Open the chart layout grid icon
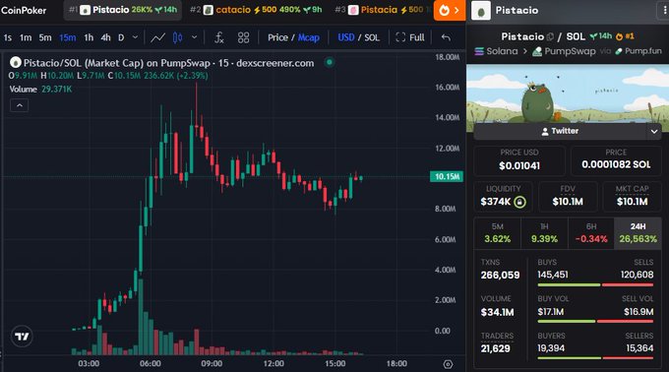This screenshot has height=372, width=669. [x=243, y=38]
